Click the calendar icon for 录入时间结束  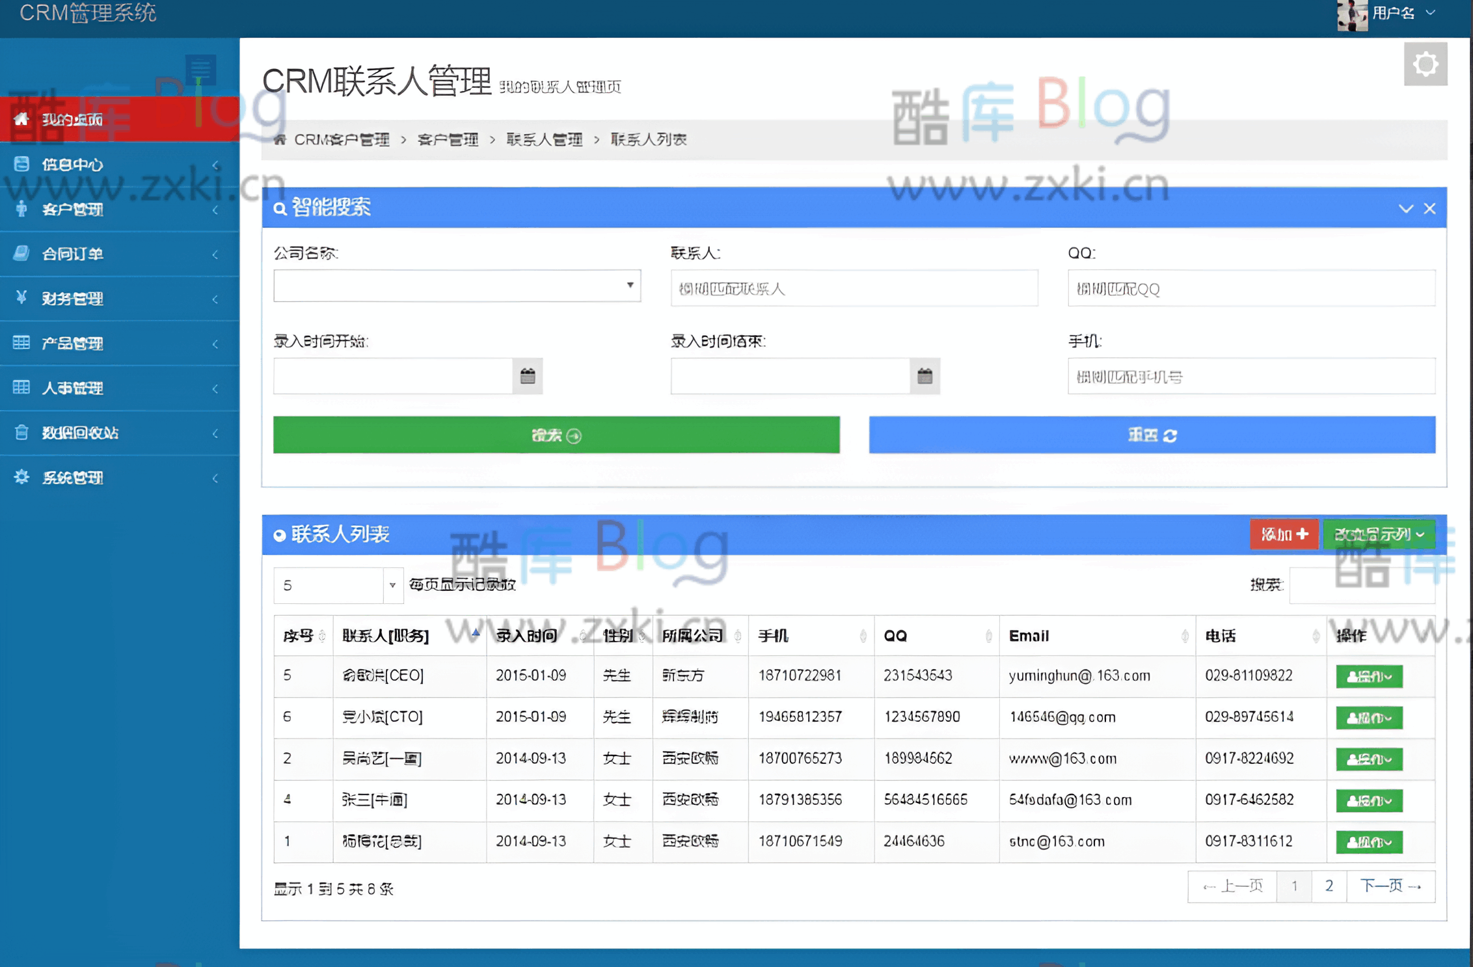coord(925,375)
